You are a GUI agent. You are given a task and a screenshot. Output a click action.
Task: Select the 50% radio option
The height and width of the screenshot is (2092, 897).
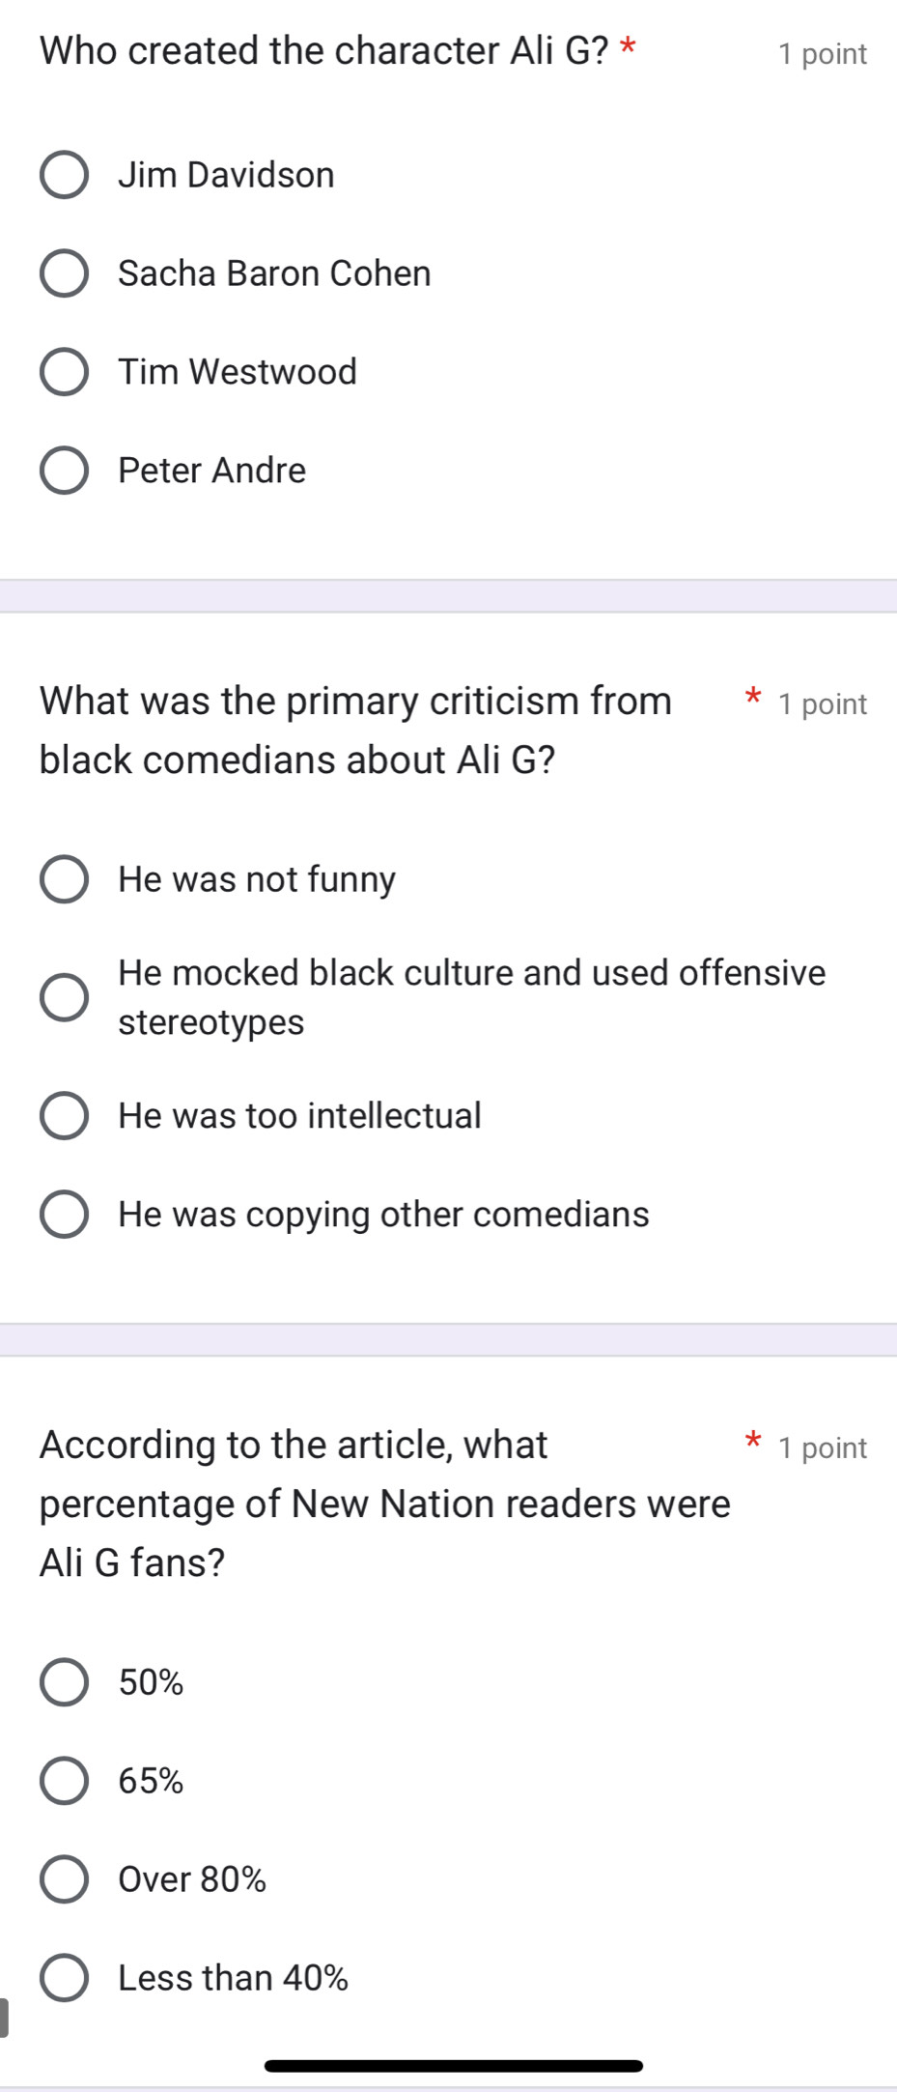click(64, 1682)
